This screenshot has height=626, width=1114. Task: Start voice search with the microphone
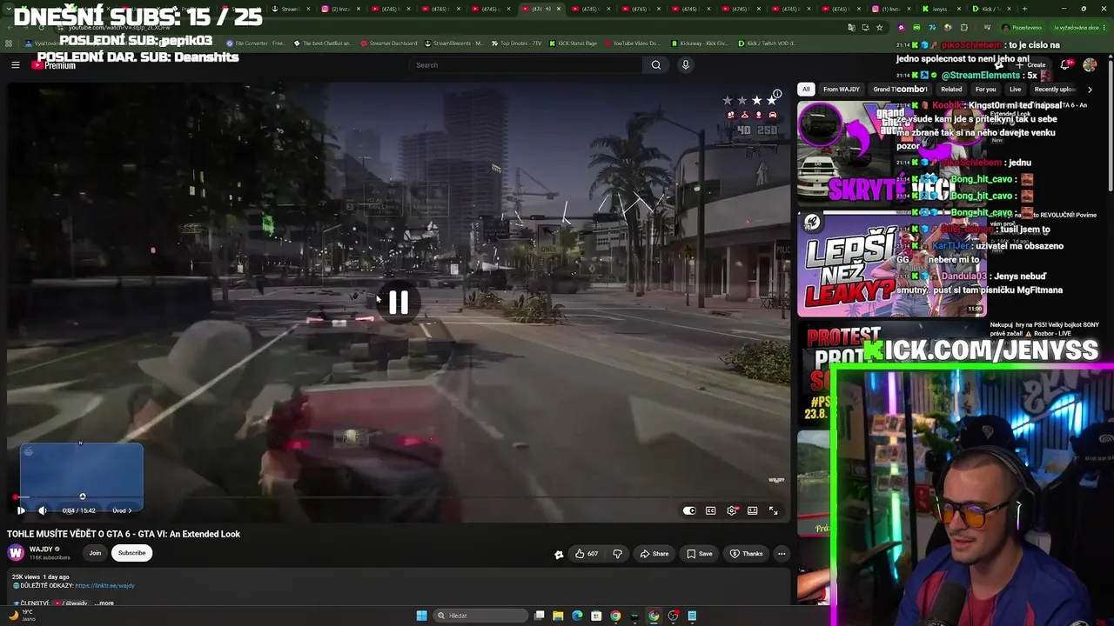point(686,64)
